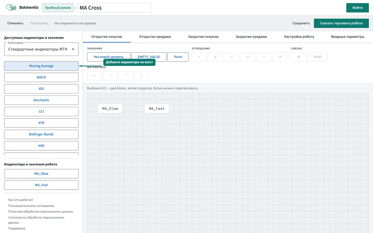
Task: Select MA_Fast in robot indicators list
Action: point(41,185)
